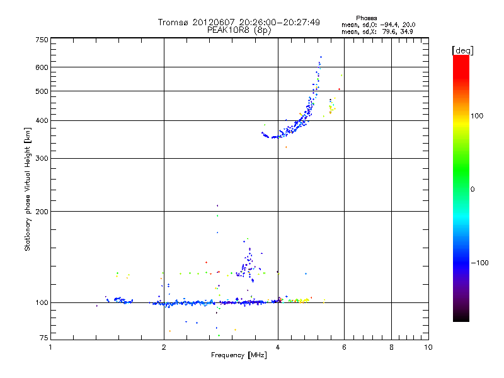Click the y-axis tick label '200'
504x378 pixels.
(42, 212)
